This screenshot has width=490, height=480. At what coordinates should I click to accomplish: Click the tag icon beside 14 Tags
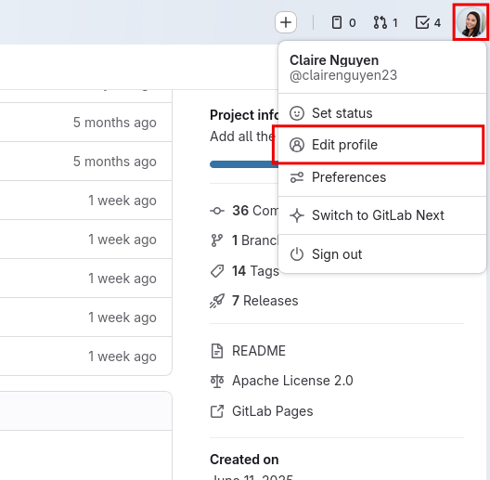[x=217, y=271]
